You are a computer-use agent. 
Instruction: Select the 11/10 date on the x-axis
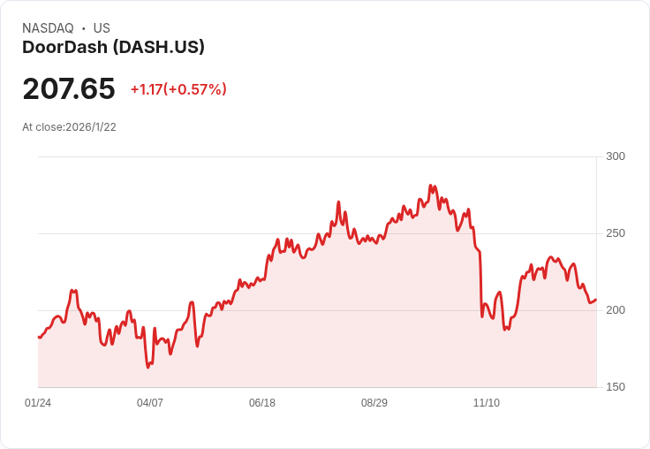pyautogui.click(x=487, y=403)
